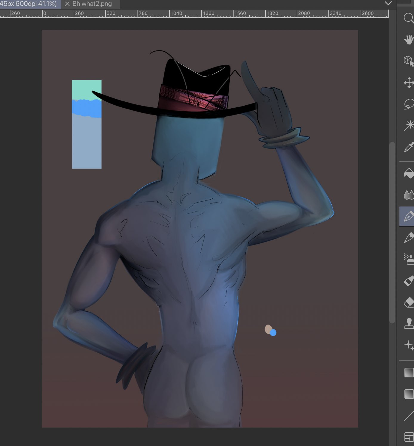The width and height of the screenshot is (414, 446).
Task: Switch to the 600dpi 41.1% canvas tab
Action: pyautogui.click(x=28, y=4)
